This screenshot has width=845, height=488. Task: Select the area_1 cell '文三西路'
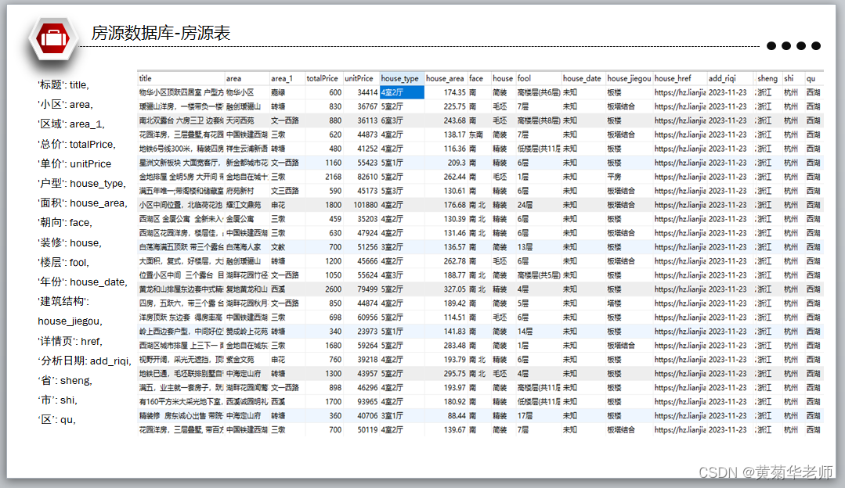284,191
